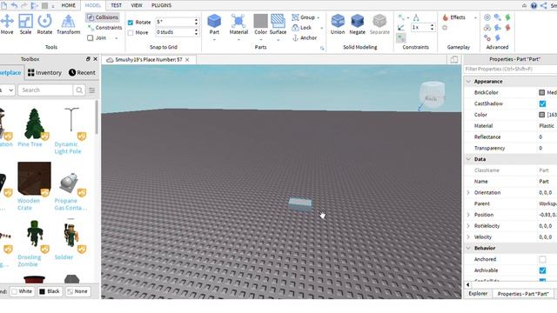Open the HOME ribbon tab

[x=68, y=5]
